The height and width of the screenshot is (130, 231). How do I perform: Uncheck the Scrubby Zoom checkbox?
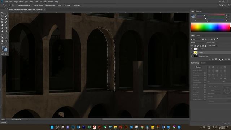(x=46, y=5)
